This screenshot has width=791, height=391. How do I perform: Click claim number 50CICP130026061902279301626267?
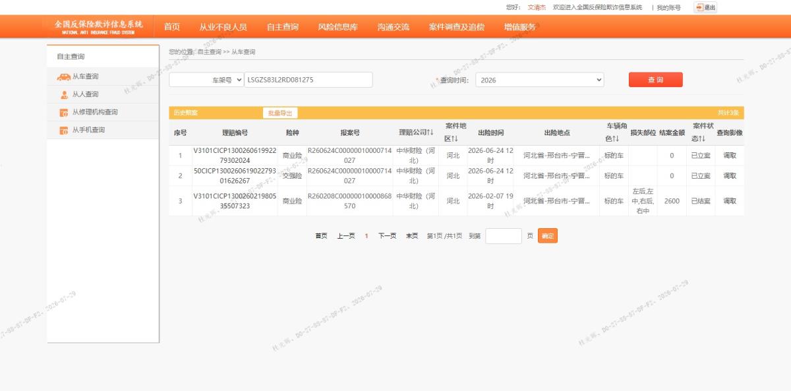(x=235, y=176)
